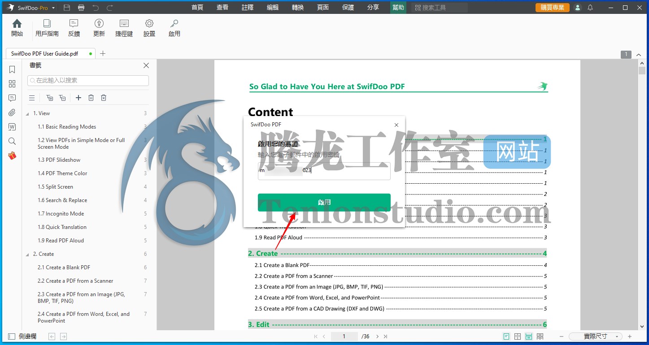Click the 搜索工具 search box
The height and width of the screenshot is (345, 649).
click(440, 8)
